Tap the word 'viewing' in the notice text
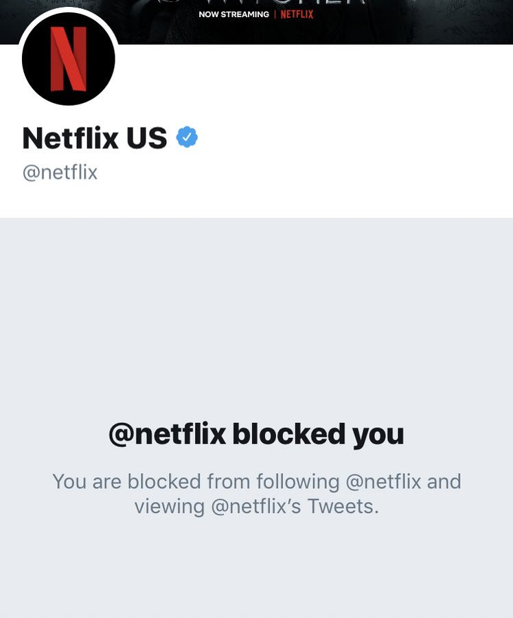The image size is (513, 618). coord(170,507)
